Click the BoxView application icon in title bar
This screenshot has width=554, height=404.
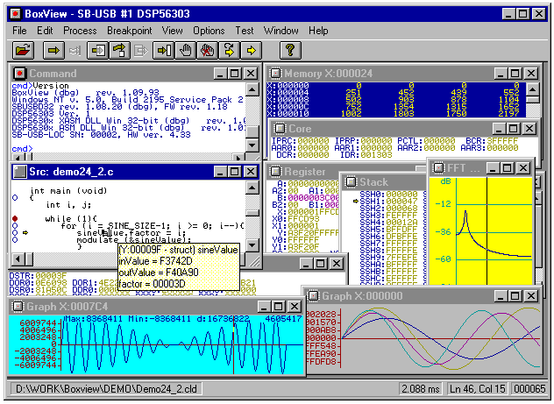pos(15,14)
